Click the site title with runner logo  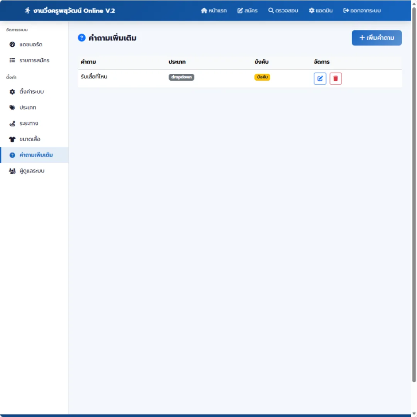pyautogui.click(x=69, y=11)
